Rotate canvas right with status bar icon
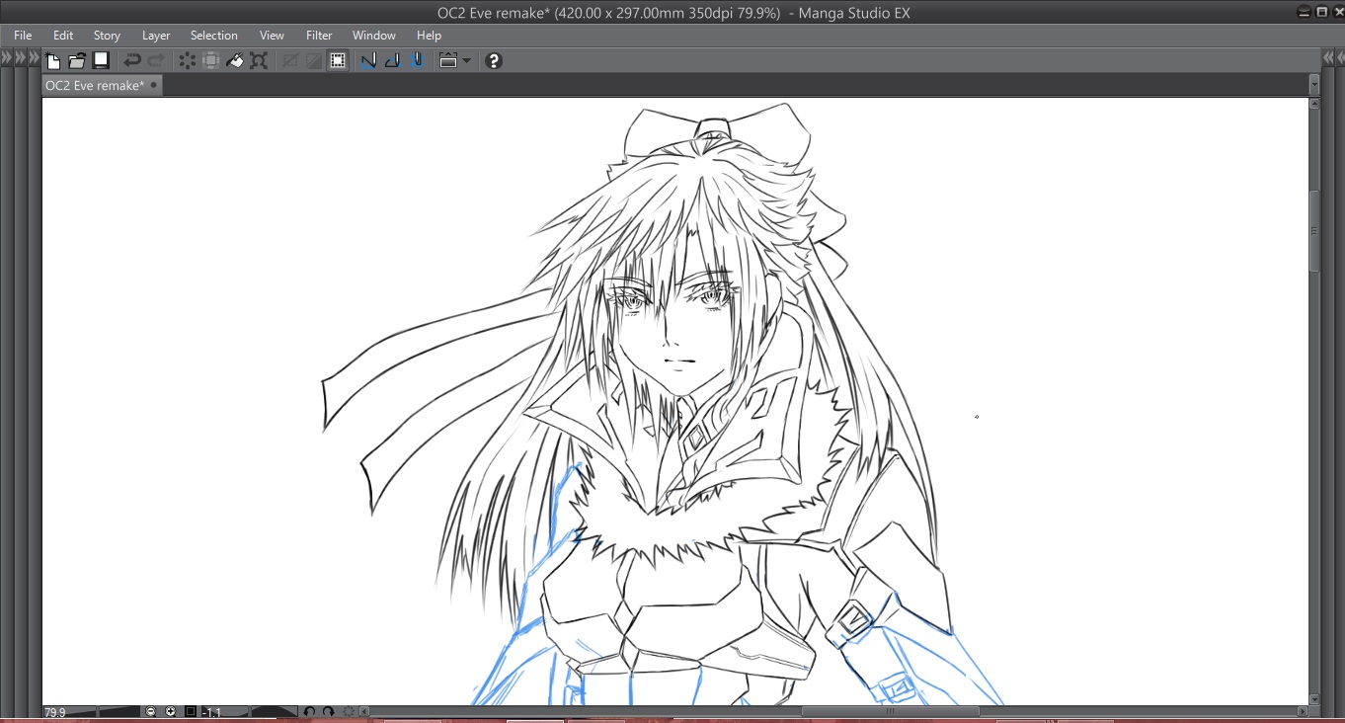The image size is (1345, 723). [329, 711]
